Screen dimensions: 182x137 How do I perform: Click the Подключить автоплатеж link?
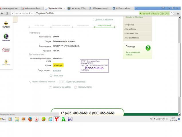(x=76, y=82)
